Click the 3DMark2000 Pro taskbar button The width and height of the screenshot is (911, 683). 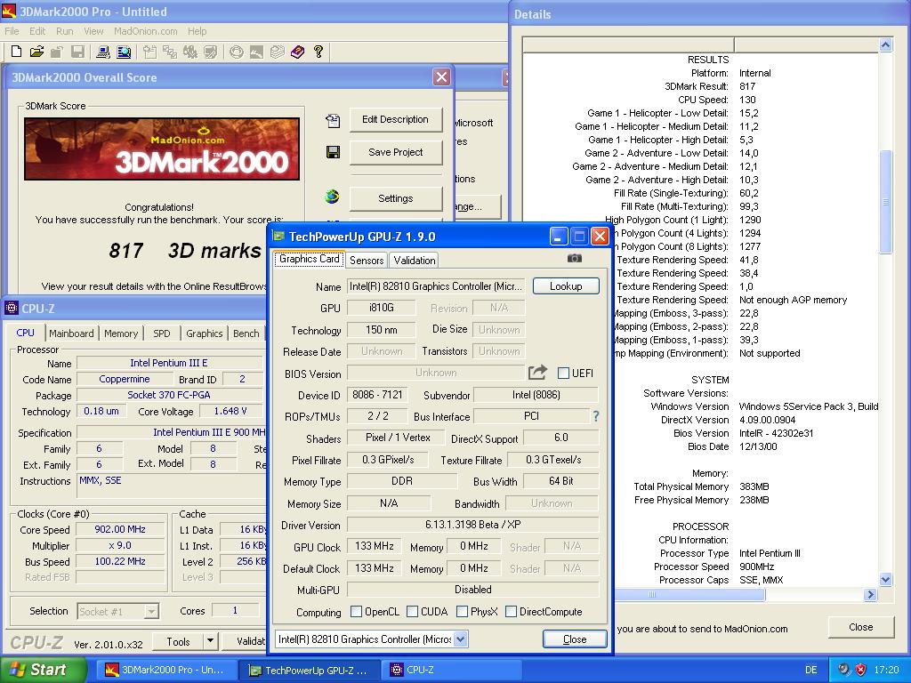(166, 670)
